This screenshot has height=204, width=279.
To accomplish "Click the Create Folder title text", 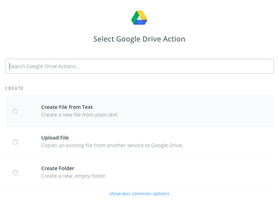I will [58, 168].
